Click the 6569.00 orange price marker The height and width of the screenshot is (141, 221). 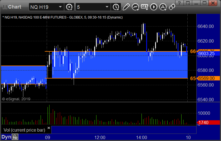(208, 78)
